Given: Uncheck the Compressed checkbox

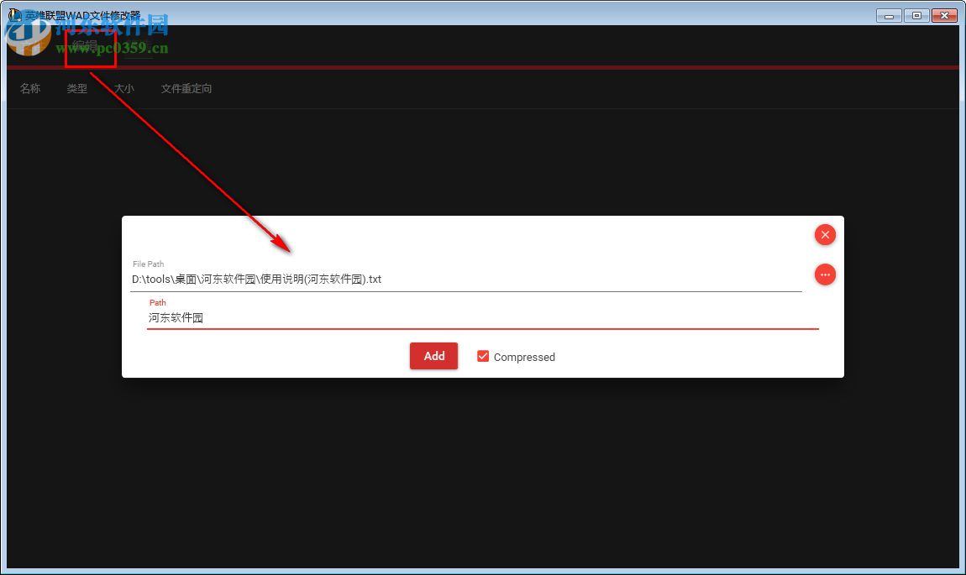Looking at the screenshot, I should (483, 357).
